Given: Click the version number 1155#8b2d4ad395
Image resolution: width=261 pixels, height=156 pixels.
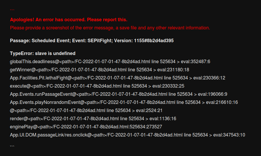Looking at the screenshot, I should (154, 41).
